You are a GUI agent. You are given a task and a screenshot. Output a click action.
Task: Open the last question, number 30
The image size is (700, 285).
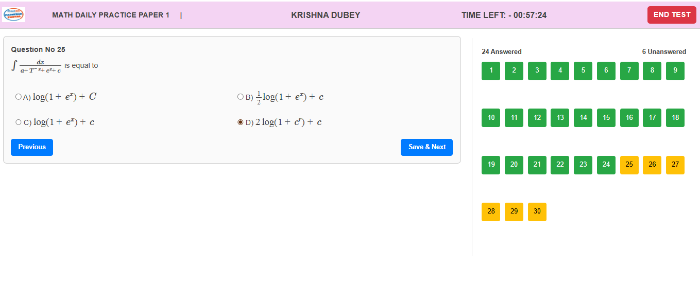click(537, 212)
